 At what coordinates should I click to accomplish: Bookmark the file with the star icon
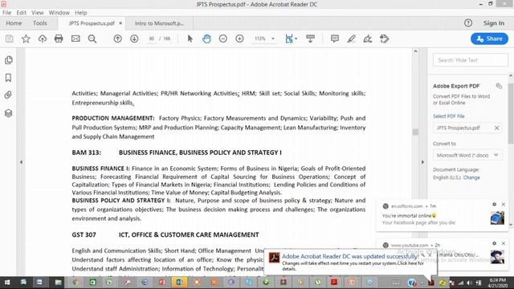26,39
